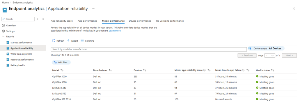Click the OptiPlex 3080 model cell
The image size is (298, 107).
click(59, 82)
